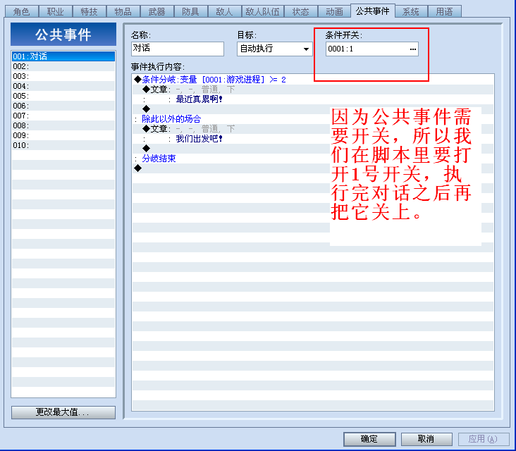Open the 特技 tab
Viewport: 516px width, 451px height.
(x=90, y=11)
